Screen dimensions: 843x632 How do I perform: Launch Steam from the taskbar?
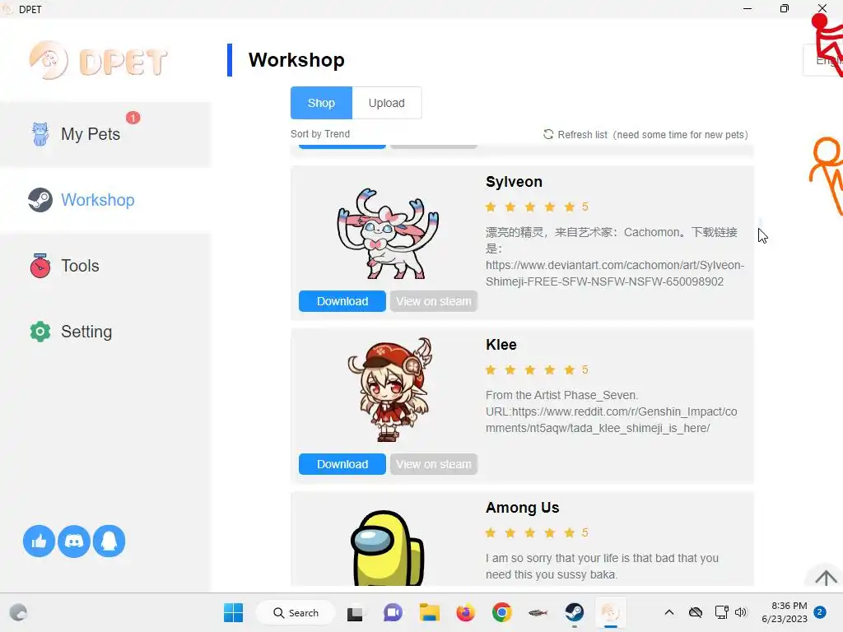[x=574, y=612]
